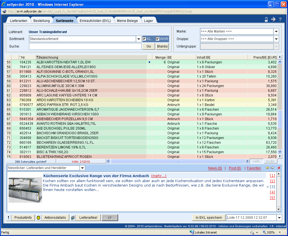Image resolution: width=288 pixels, height=236 pixels.
Task: Toggle the KL checkbox
Action: (x=144, y=39)
